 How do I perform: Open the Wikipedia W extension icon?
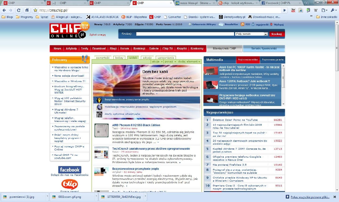click(316, 10)
